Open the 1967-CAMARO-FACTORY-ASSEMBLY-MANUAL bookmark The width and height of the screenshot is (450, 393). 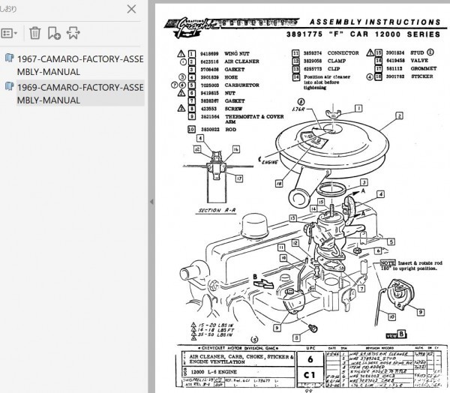coord(80,65)
